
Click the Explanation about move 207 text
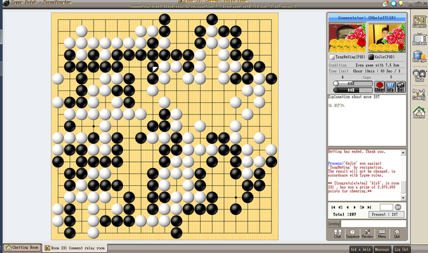pyautogui.click(x=354, y=97)
